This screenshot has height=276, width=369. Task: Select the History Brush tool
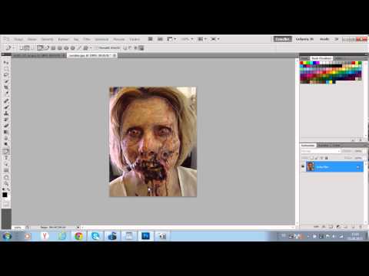[x=5, y=119]
